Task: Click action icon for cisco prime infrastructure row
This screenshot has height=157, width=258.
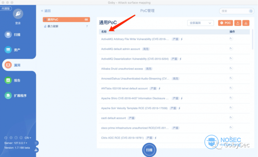Action: (x=231, y=128)
